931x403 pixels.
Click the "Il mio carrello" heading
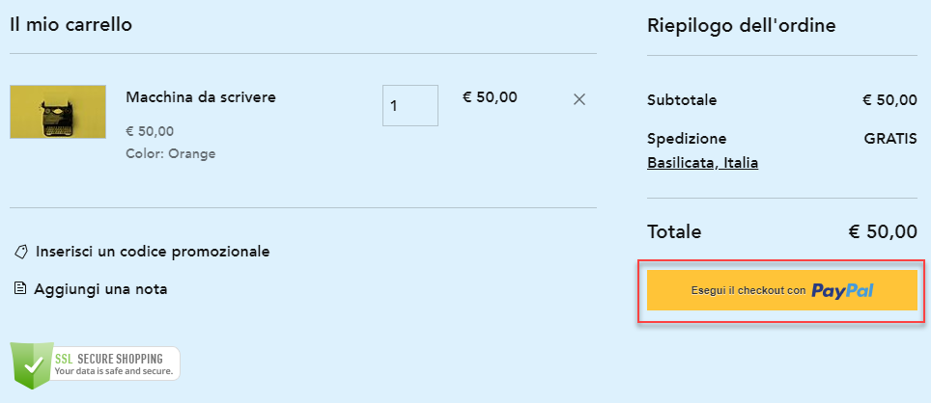[x=71, y=24]
